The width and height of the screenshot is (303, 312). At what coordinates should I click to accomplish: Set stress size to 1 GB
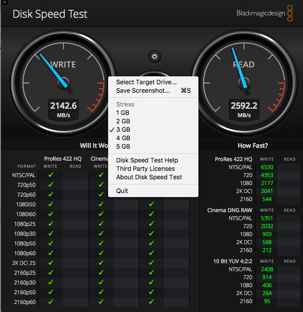(153, 113)
